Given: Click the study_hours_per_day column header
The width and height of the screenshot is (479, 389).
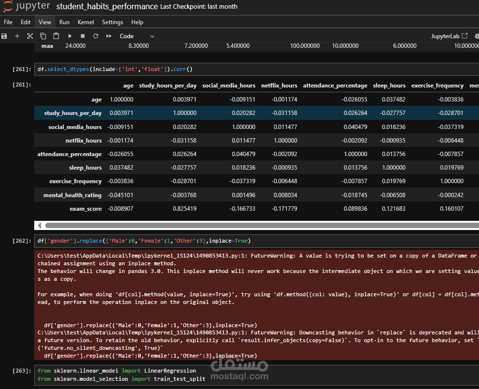Looking at the screenshot, I should pyautogui.click(x=168, y=86).
